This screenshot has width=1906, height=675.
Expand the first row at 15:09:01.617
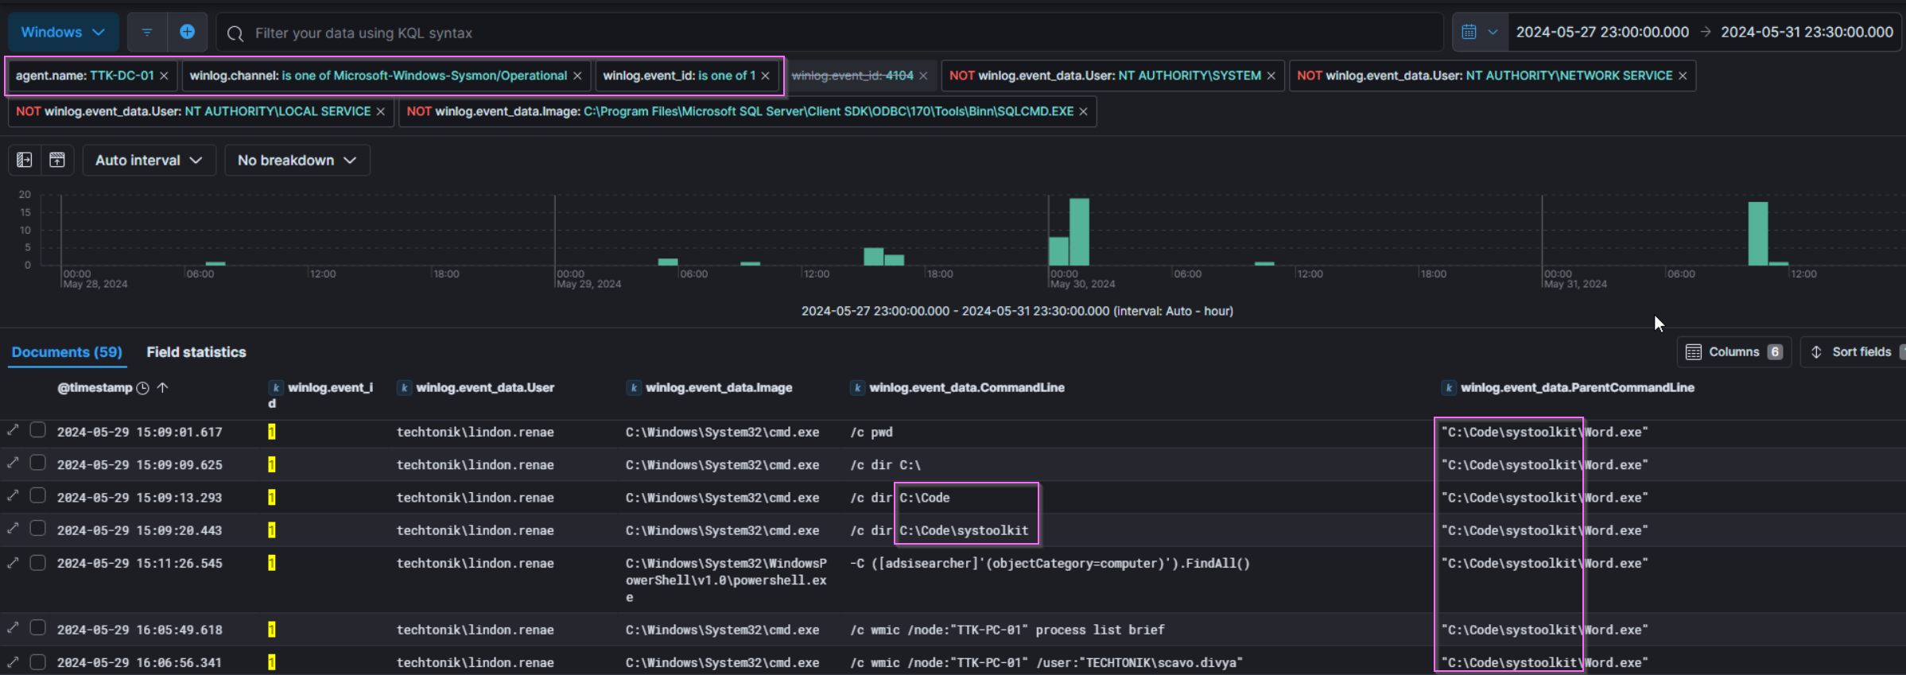[13, 431]
